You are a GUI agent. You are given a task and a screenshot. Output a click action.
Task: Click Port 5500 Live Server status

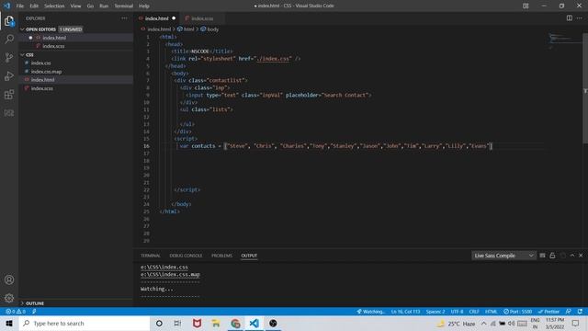(x=518, y=312)
